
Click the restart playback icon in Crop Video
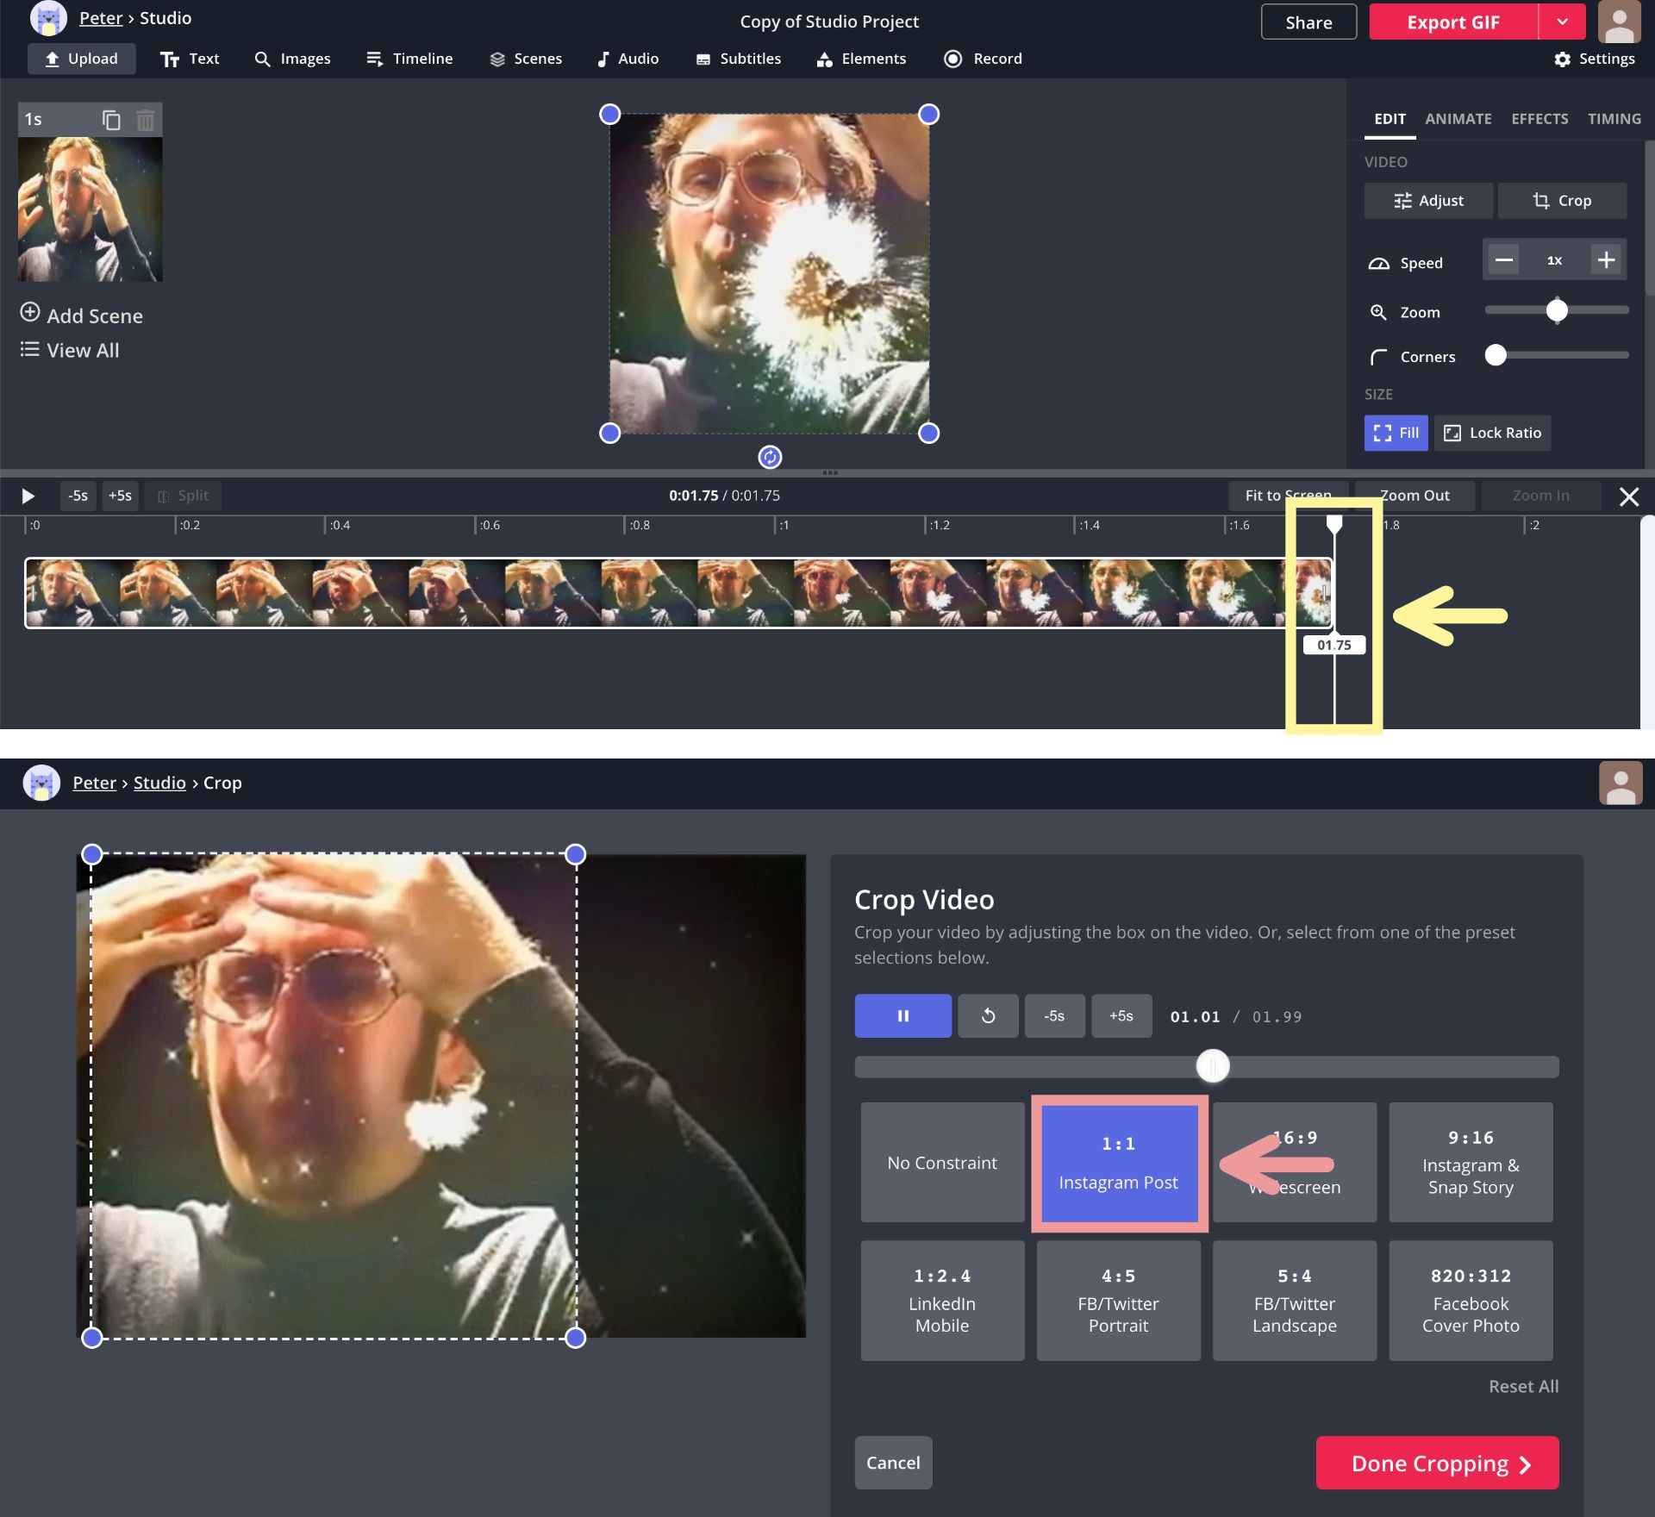(988, 1016)
